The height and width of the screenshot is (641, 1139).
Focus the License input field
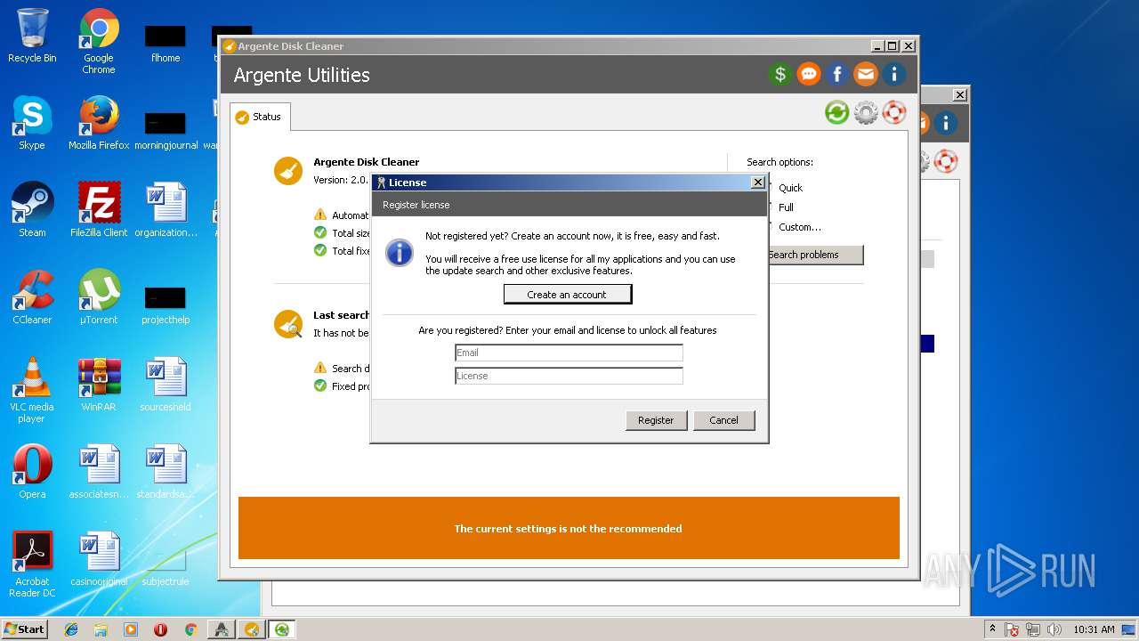coord(569,376)
